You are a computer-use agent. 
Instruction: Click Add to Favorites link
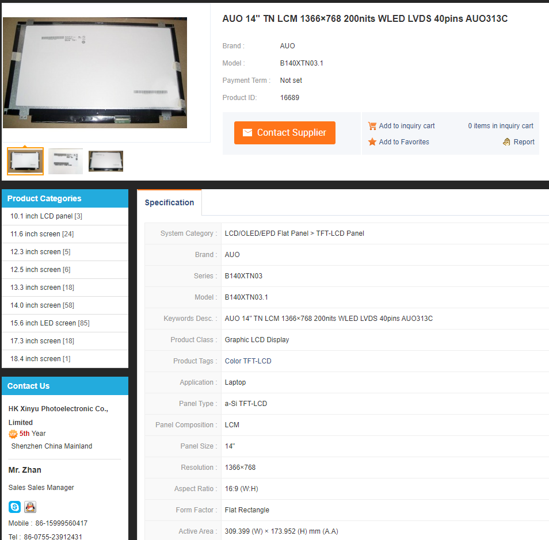[x=404, y=141]
